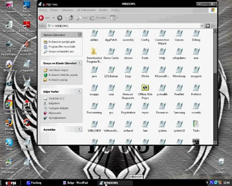The width and height of the screenshot is (232, 186).
Task: Select the addins folder
Action: point(94,36)
